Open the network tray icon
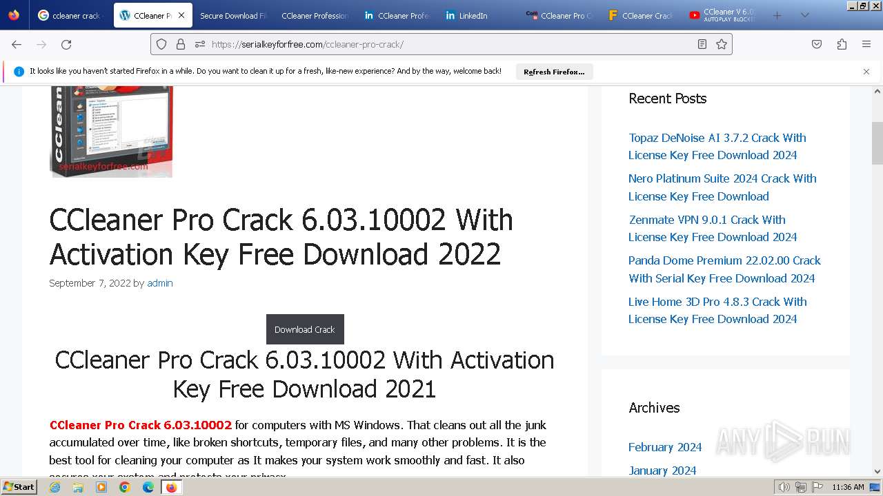 click(800, 487)
